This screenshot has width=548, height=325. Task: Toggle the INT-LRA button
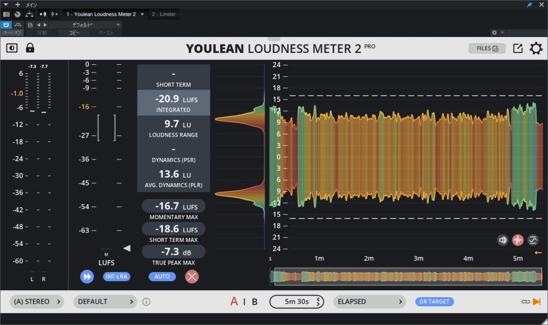coord(116,276)
